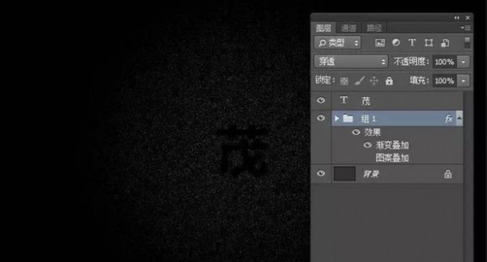This screenshot has width=487, height=262.
Task: Click the T thumbnail of text layer 茂
Action: pyautogui.click(x=343, y=100)
